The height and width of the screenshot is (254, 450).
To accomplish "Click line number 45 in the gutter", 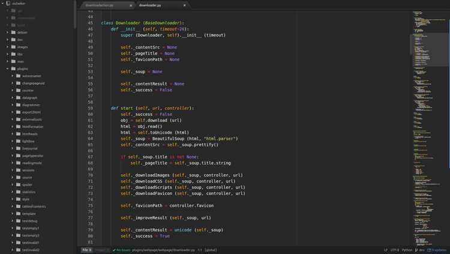I will (91, 23).
